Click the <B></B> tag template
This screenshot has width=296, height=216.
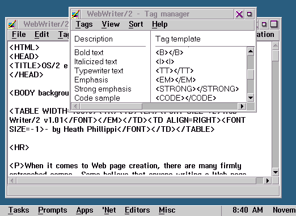[x=170, y=52]
